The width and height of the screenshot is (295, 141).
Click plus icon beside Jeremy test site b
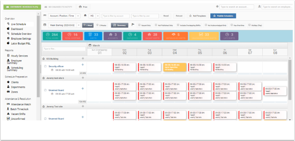(x=83, y=78)
